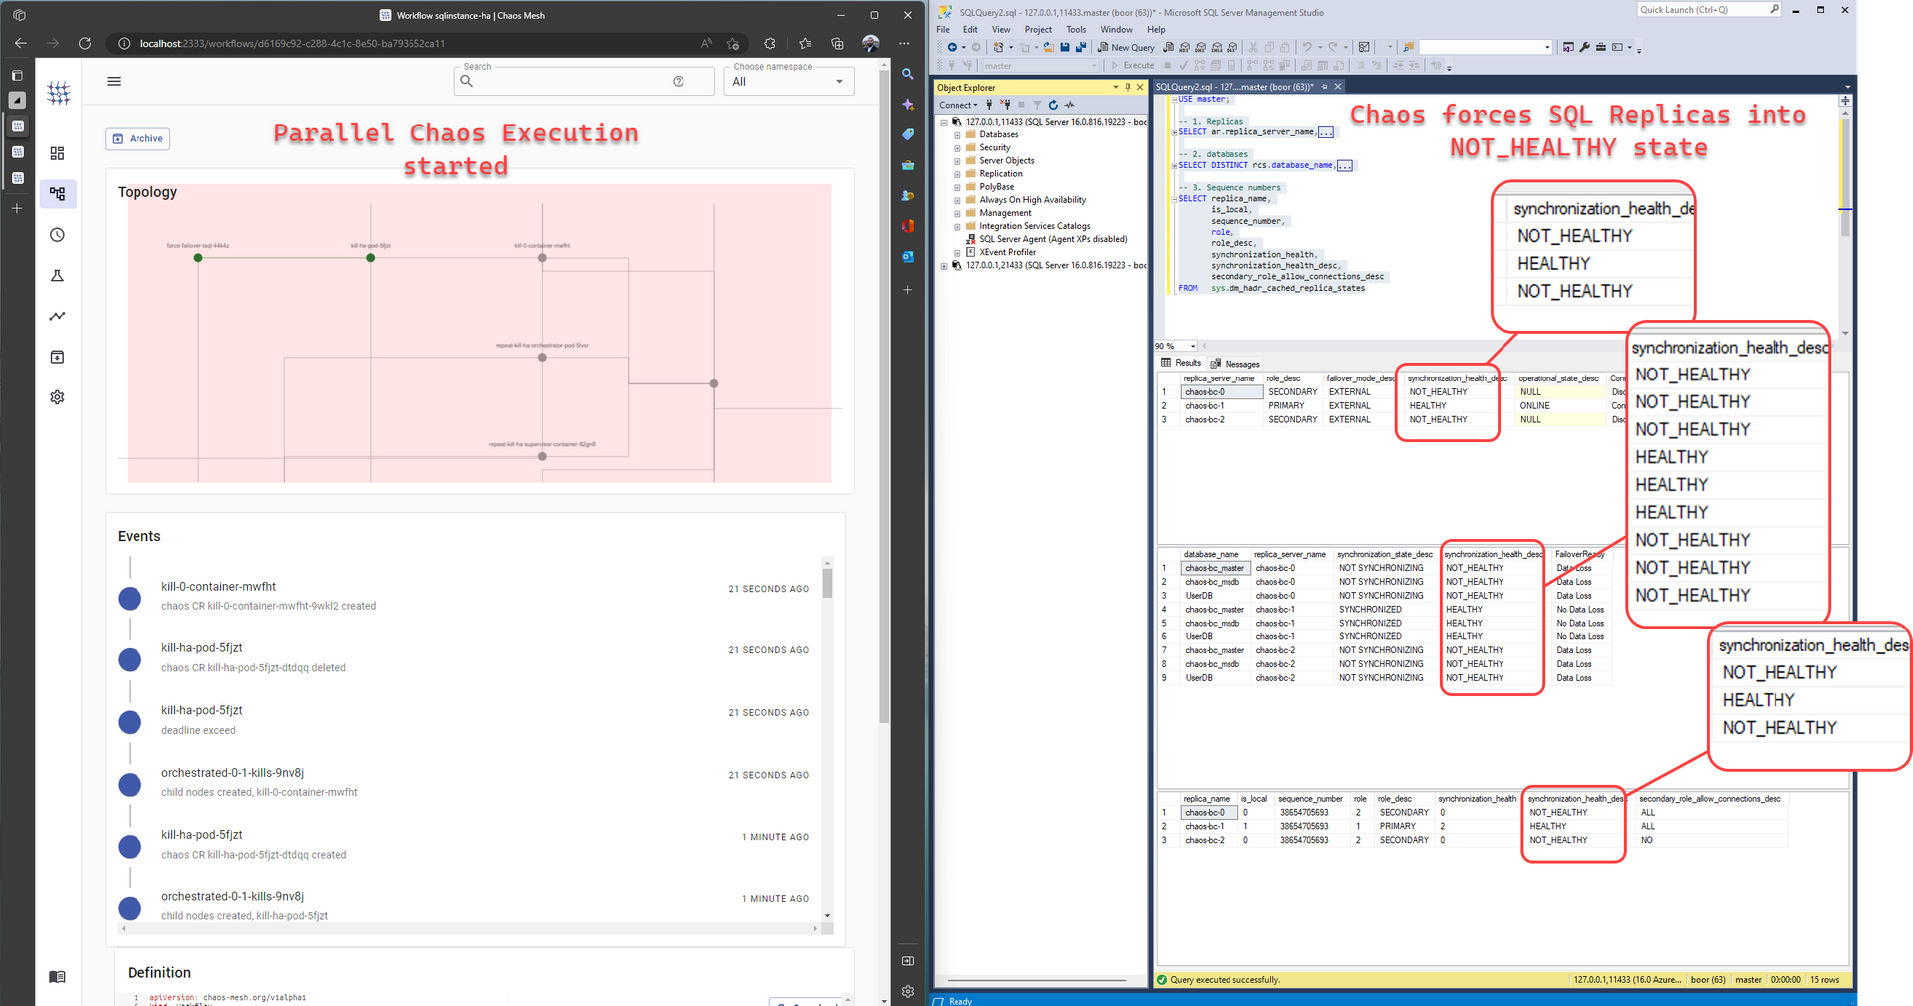Viewport: 1913px width, 1006px height.
Task: Open Chaos Mesh Settings gear icon
Action: click(57, 397)
